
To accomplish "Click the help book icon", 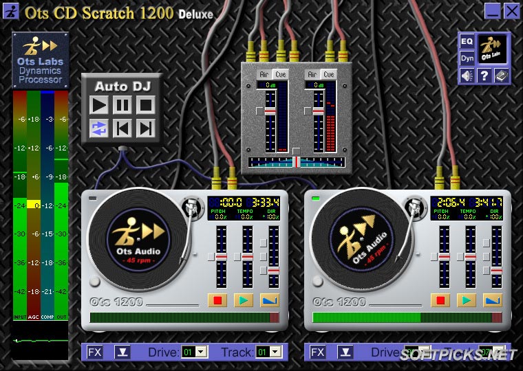I will (x=502, y=76).
